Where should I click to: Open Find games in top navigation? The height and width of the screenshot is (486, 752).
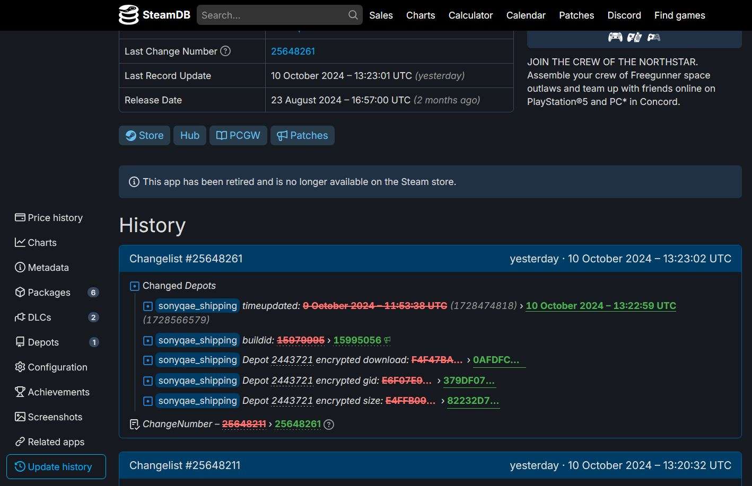(x=679, y=15)
